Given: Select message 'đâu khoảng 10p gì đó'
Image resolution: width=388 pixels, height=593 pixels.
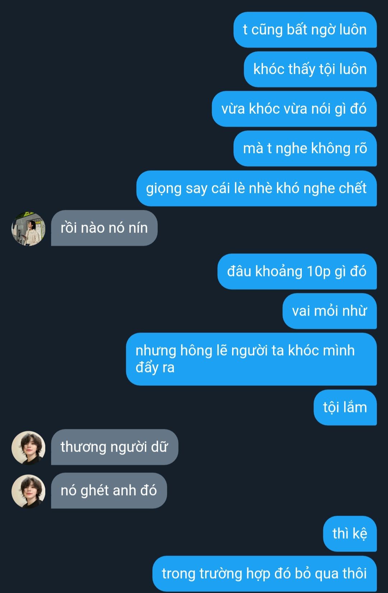Looking at the screenshot, I should pos(297,271).
